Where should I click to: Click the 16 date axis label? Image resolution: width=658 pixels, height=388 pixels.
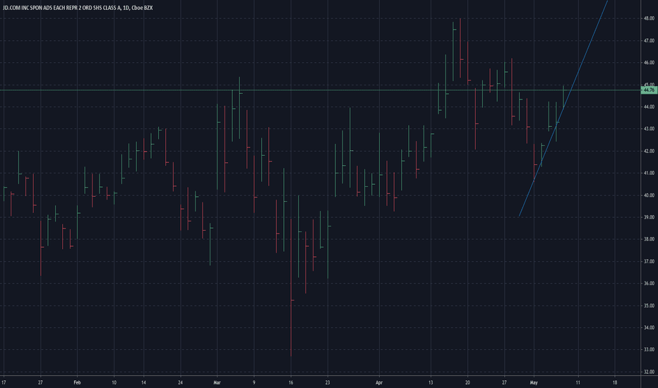point(291,382)
